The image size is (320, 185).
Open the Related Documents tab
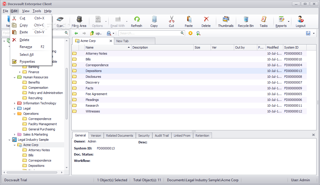(x=120, y=136)
